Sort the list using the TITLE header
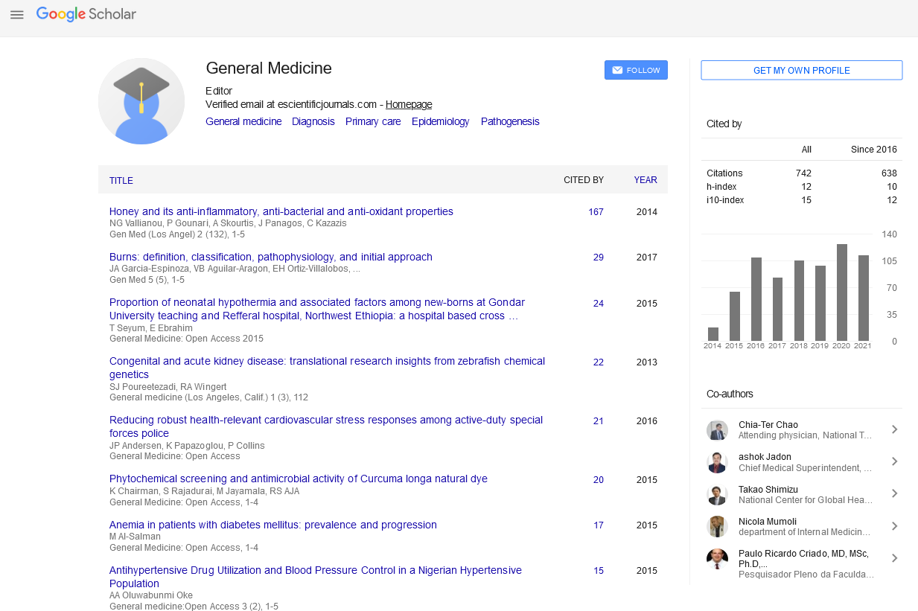This screenshot has height=611, width=918. (x=122, y=180)
